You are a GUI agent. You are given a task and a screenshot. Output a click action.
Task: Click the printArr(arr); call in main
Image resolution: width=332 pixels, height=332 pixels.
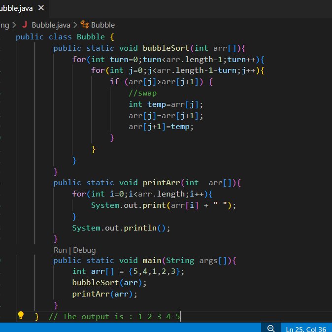tap(104, 294)
